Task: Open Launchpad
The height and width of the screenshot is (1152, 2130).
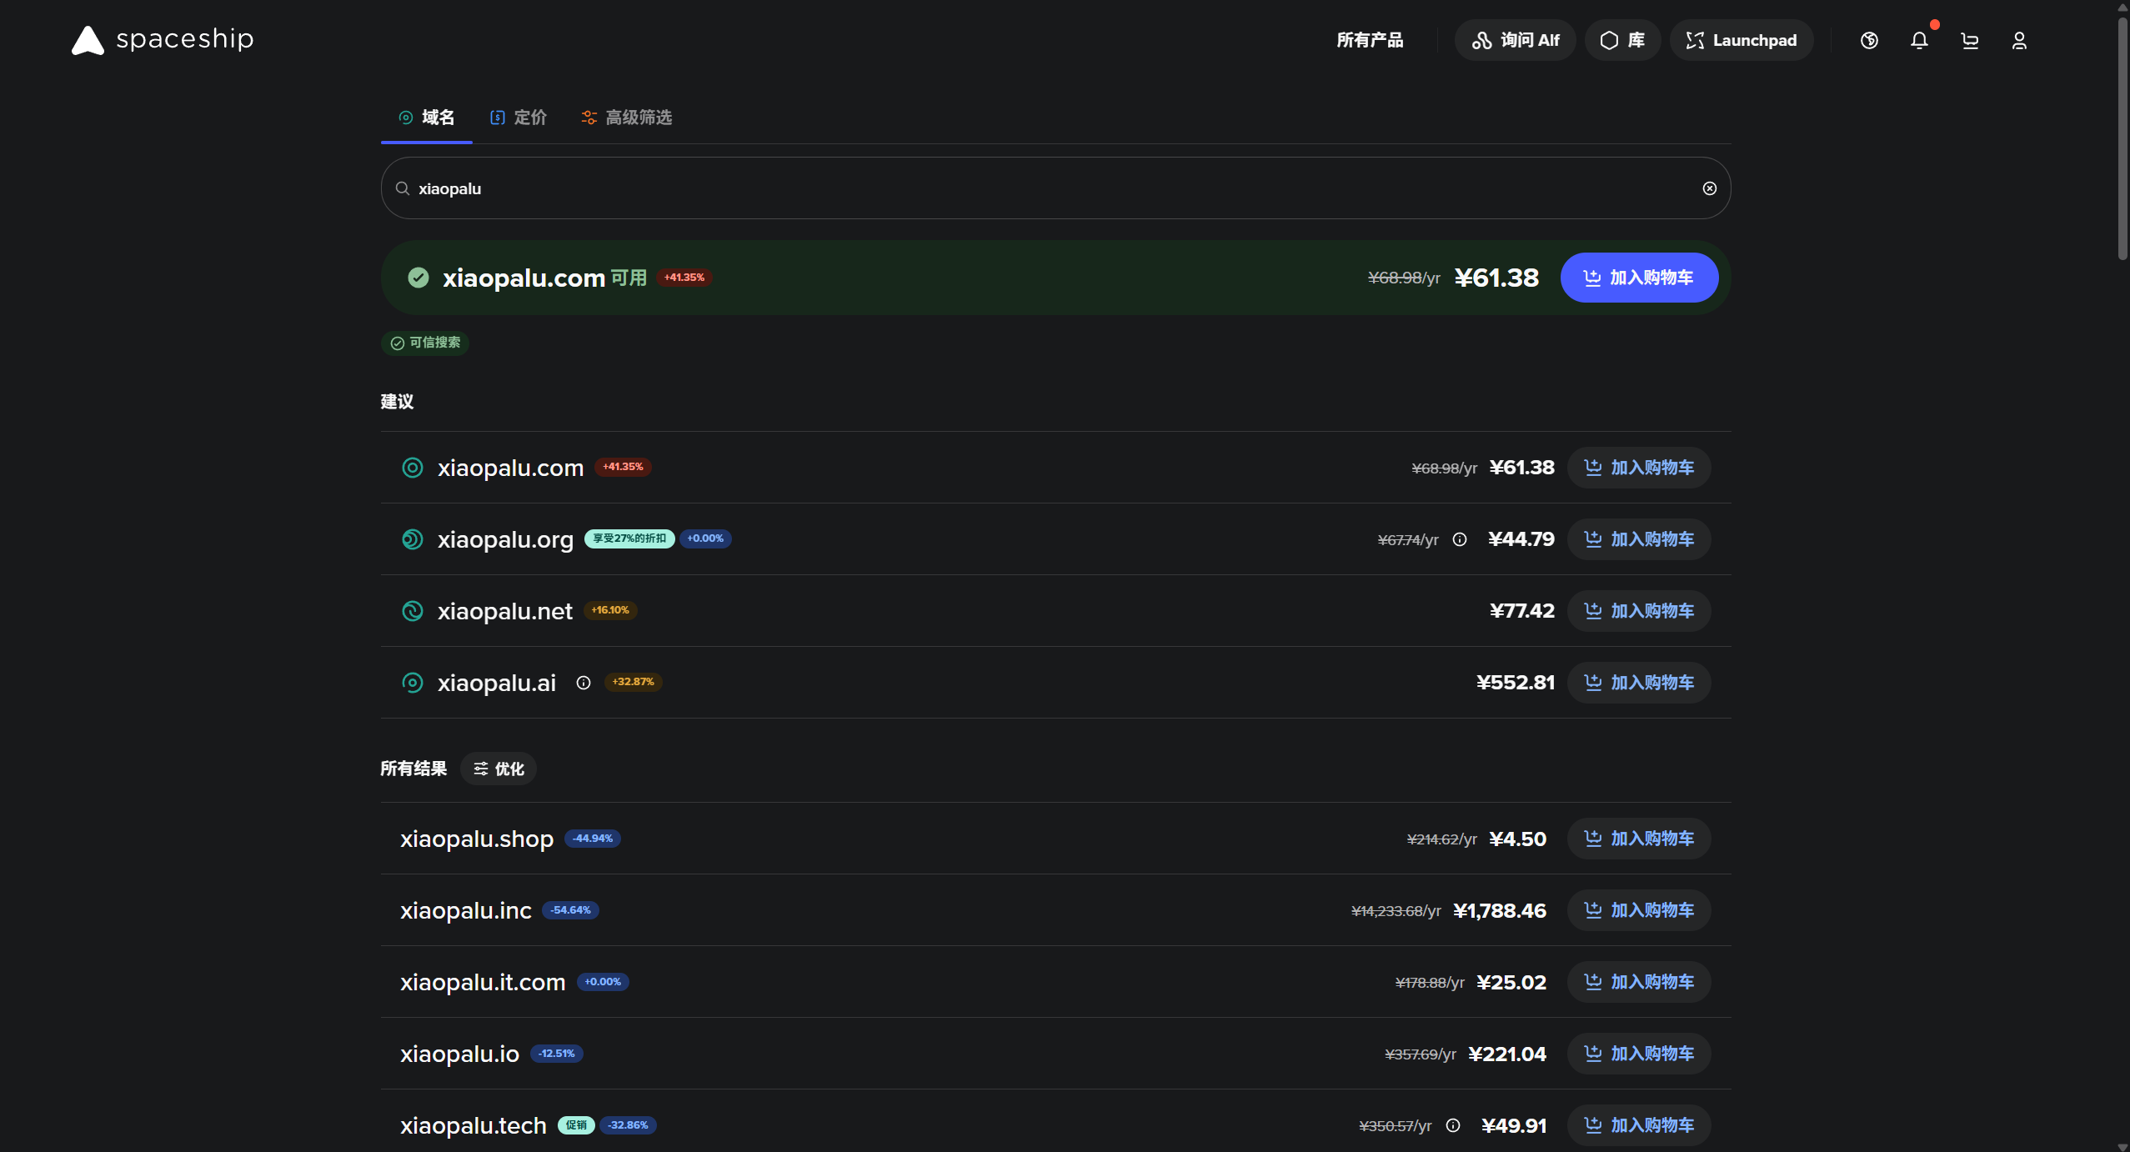Action: 1741,40
